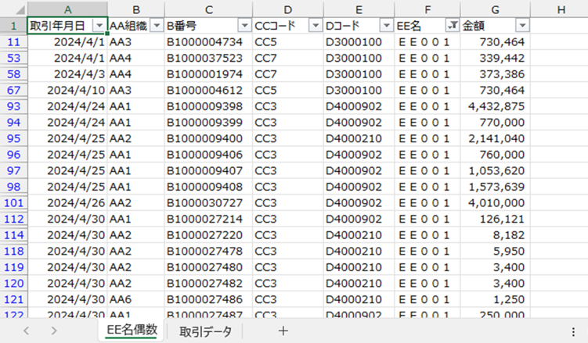Click the add new sheet plus icon

[x=283, y=330]
